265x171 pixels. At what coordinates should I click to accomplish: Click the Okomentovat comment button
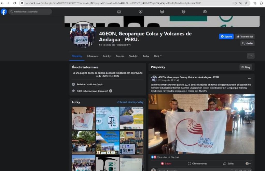(197, 163)
